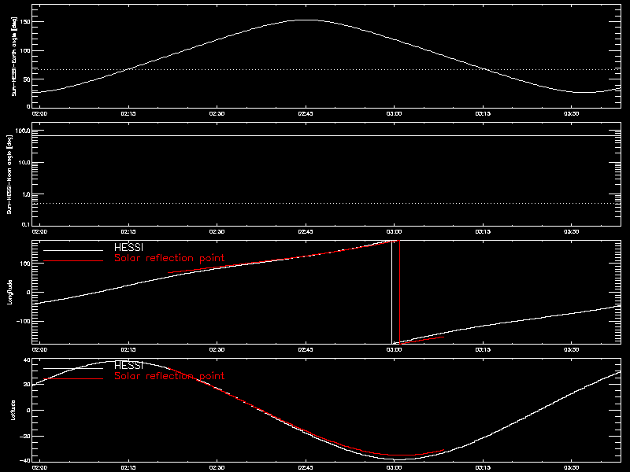Click the 02:45 time label under Noon angle plot
Viewport: 630px width, 472px height.
[x=306, y=231]
